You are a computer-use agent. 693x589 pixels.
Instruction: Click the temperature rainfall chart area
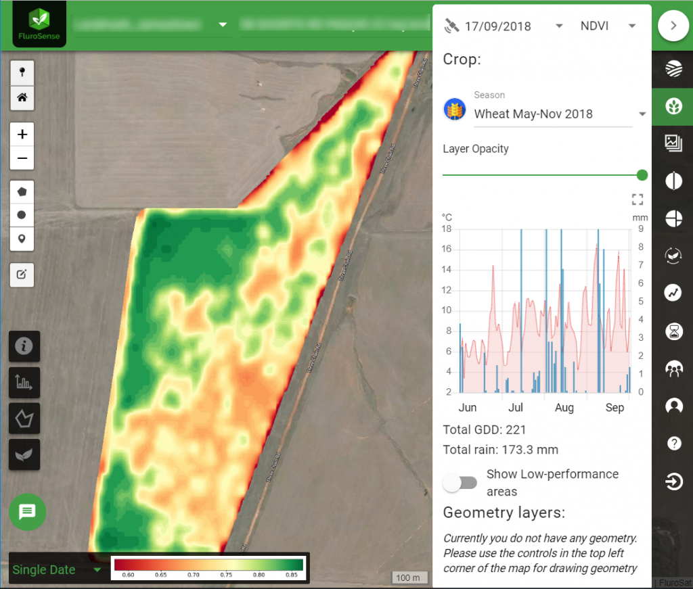pyautogui.click(x=545, y=311)
